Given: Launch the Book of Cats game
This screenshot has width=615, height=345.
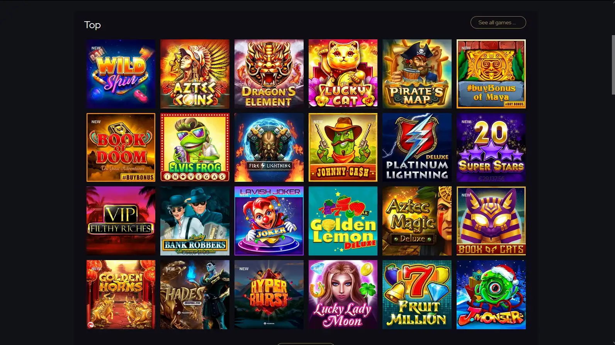Looking at the screenshot, I should click(491, 221).
